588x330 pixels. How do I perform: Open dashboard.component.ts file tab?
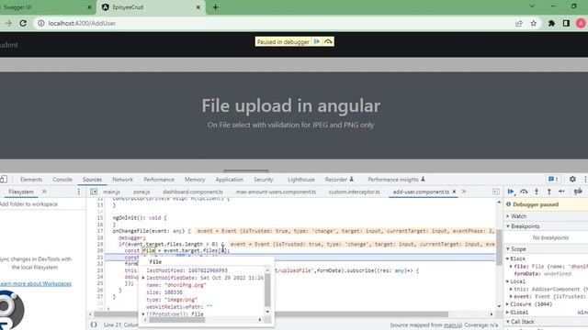tap(193, 192)
